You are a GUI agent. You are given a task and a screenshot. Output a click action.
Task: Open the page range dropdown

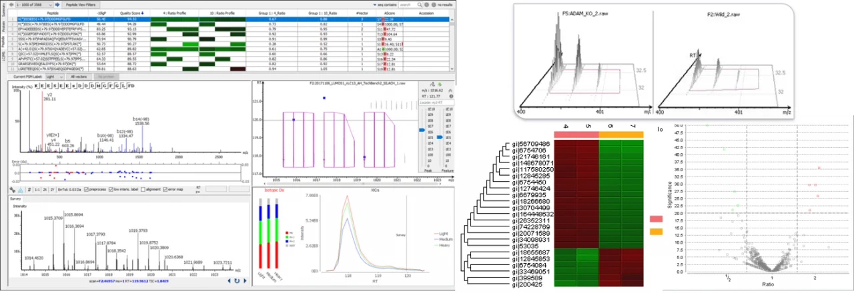click(35, 5)
